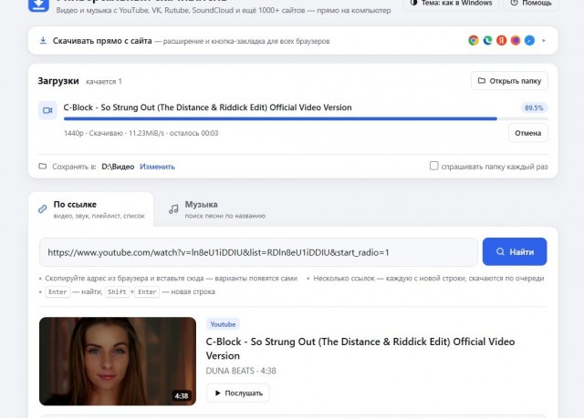Click the 89.5% progress badge
This screenshot has width=584, height=418.
(534, 107)
